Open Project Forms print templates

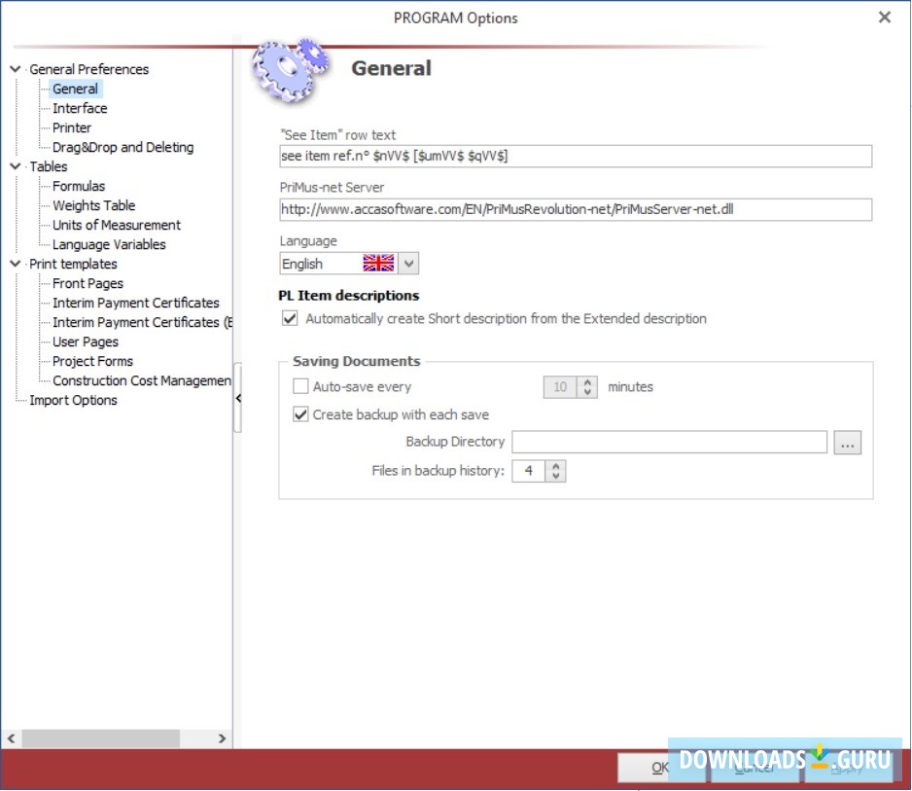[92, 361]
